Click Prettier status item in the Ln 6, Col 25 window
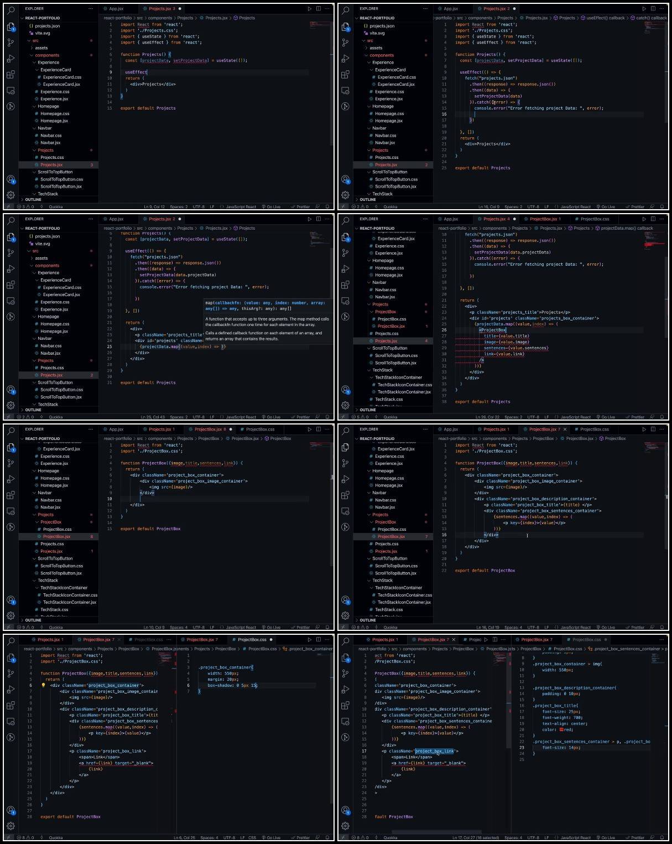Viewport: 672px width, 844px height. [301, 838]
